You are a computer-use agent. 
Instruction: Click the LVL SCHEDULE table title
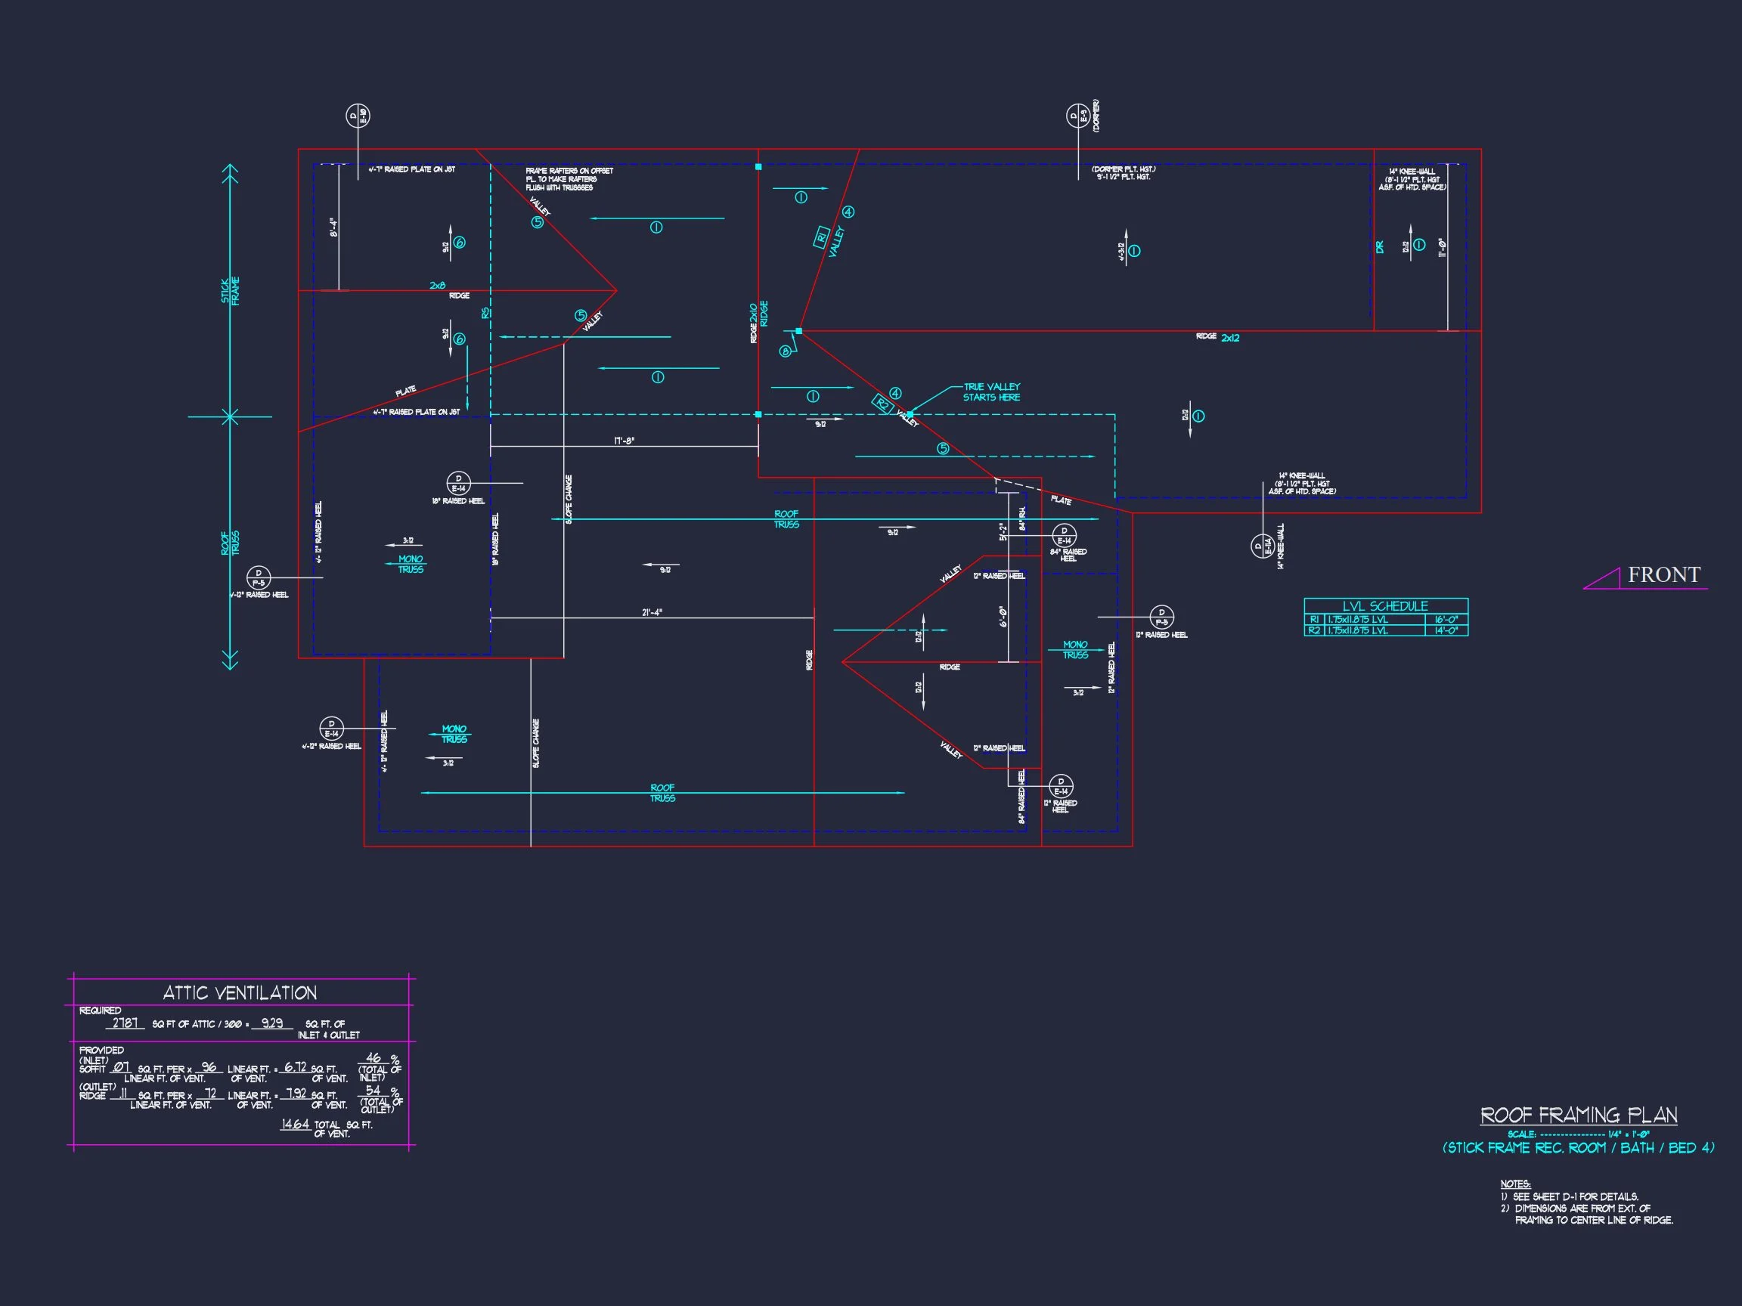(x=1385, y=606)
